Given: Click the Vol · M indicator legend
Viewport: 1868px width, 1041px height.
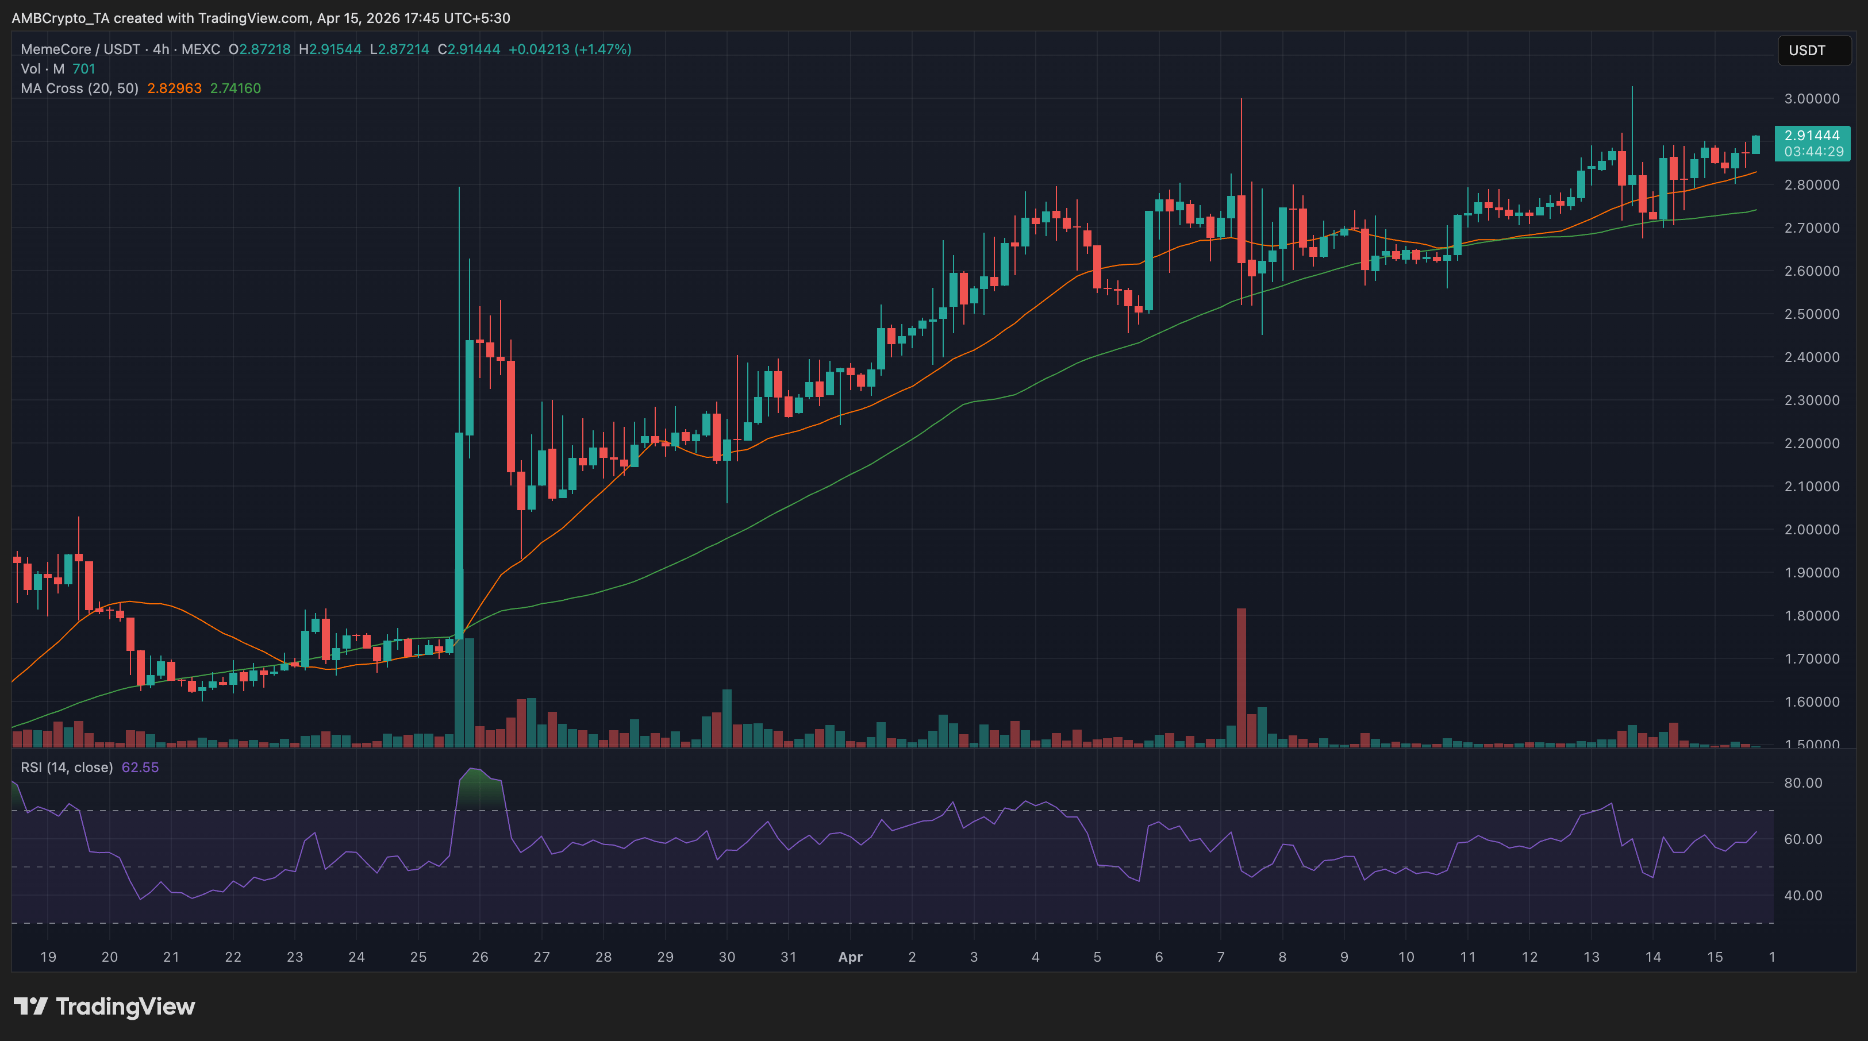Looking at the screenshot, I should pyautogui.click(x=42, y=69).
